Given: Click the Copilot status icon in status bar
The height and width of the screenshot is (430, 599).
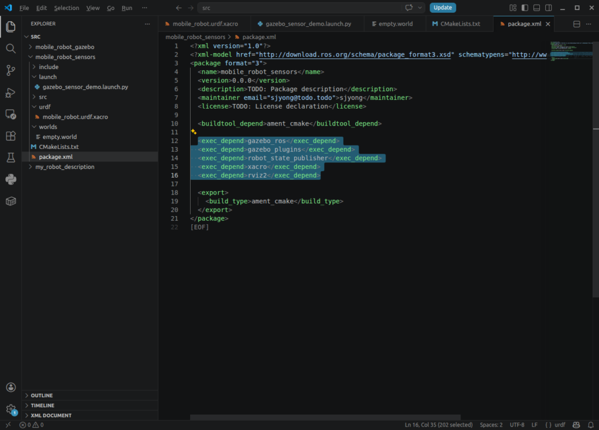Looking at the screenshot, I should pyautogui.click(x=576, y=425).
